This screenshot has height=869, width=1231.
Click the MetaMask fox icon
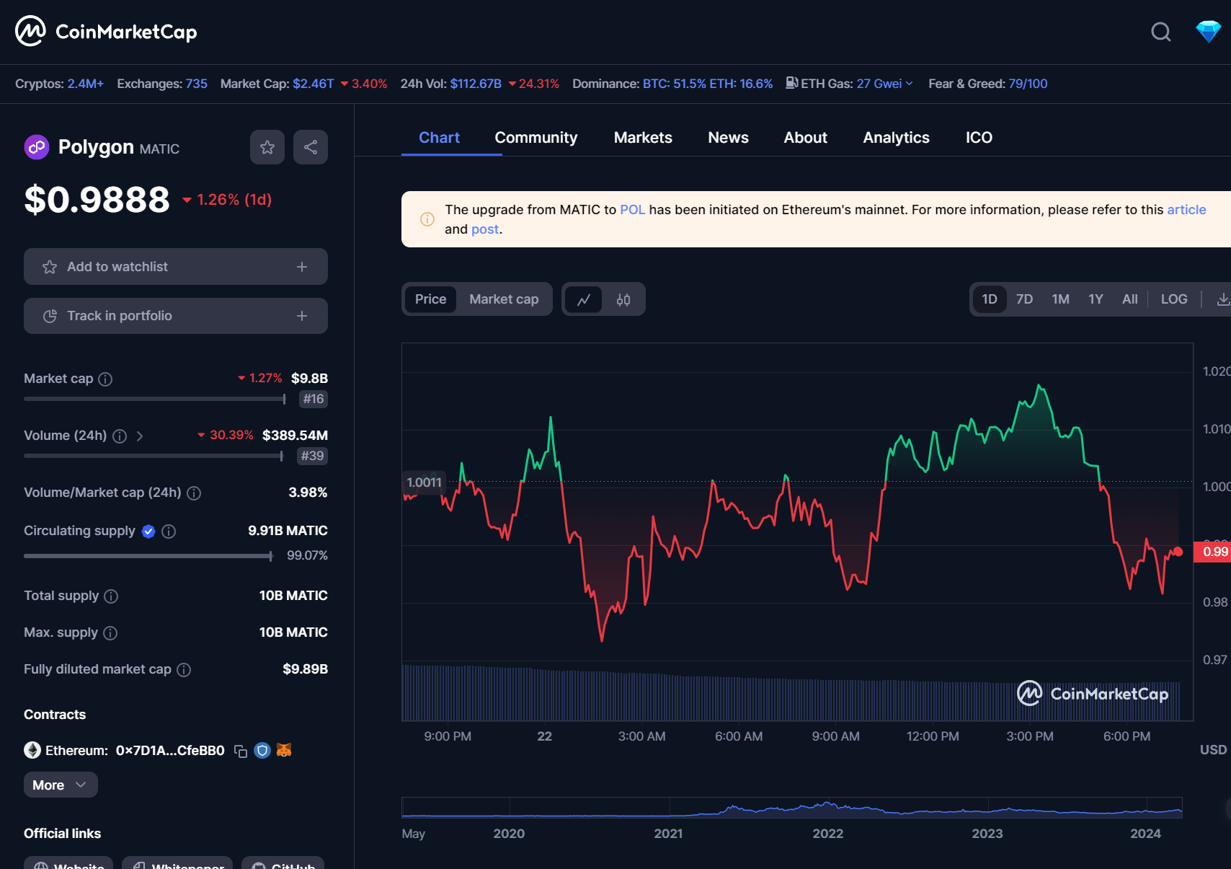tap(284, 751)
